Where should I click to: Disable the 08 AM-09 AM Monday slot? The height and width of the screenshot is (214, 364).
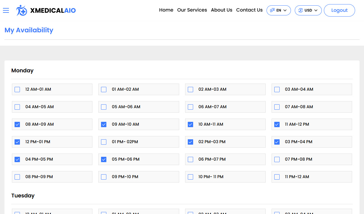[17, 124]
